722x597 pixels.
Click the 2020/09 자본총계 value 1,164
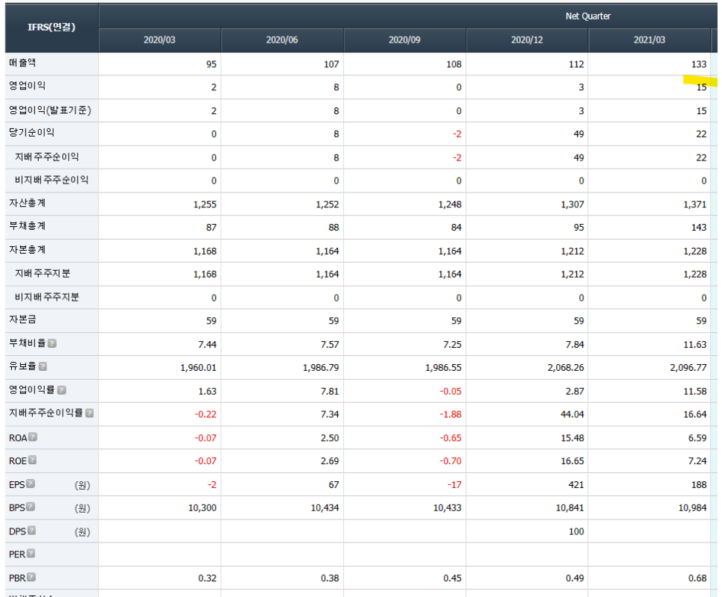(450, 251)
